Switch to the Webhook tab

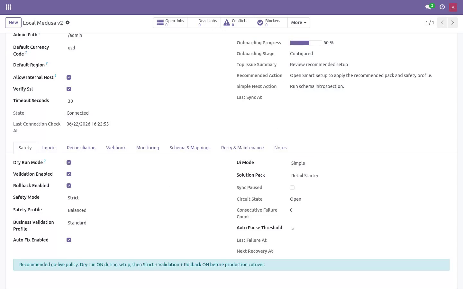[116, 148]
